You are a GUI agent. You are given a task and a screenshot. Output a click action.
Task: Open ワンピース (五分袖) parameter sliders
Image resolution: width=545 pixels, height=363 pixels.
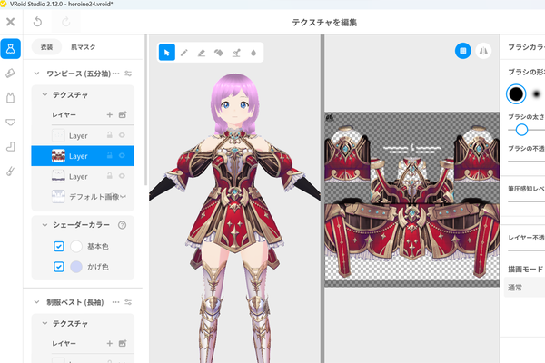(x=128, y=74)
